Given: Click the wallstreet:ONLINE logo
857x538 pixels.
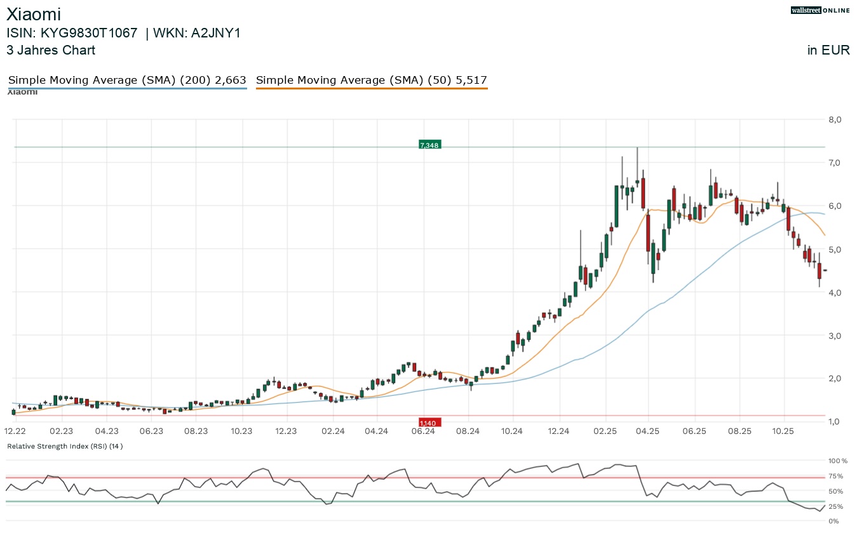Looking at the screenshot, I should [820, 10].
